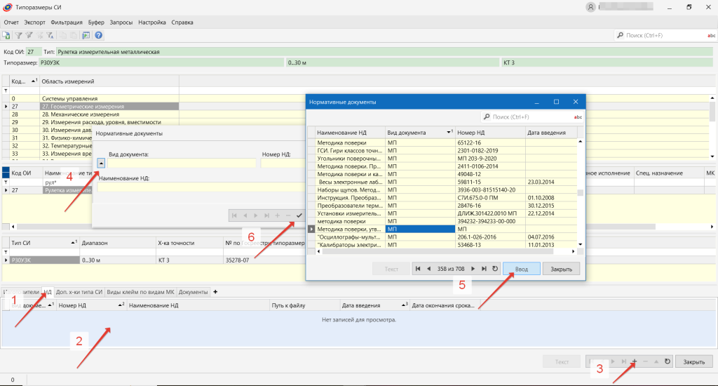The height and width of the screenshot is (386, 718).
Task: Refresh the Нормативные документы dialog list
Action: 495,269
